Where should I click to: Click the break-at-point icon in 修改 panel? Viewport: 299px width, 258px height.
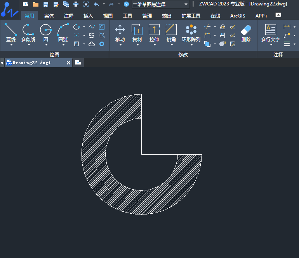click(x=207, y=35)
